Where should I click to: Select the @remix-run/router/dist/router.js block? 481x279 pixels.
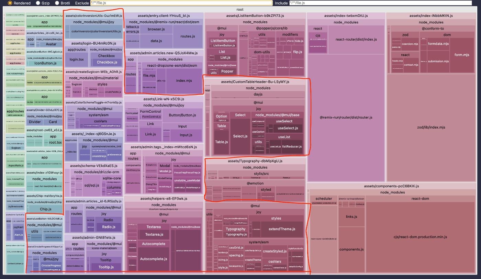coord(346,118)
